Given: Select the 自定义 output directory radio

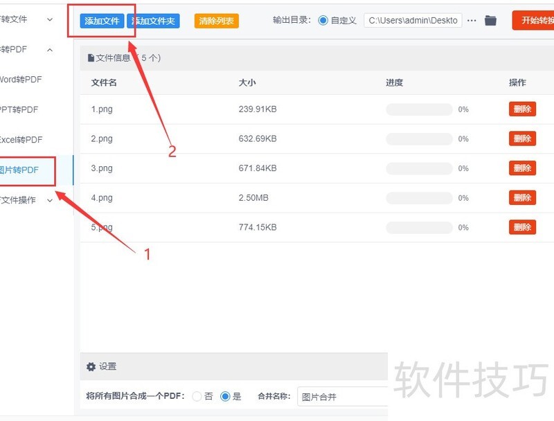Looking at the screenshot, I should tap(323, 20).
